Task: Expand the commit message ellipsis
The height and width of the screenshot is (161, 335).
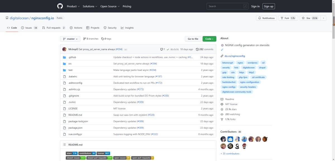Action: click(x=126, y=49)
